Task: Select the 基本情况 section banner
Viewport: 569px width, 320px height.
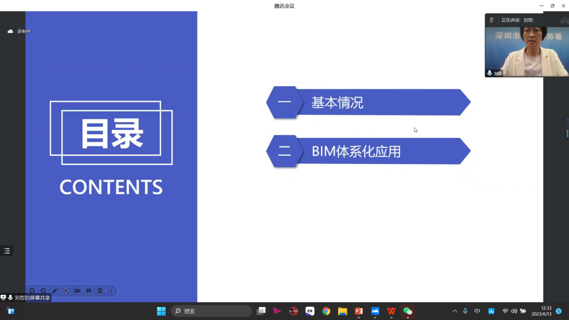Action: (368, 103)
